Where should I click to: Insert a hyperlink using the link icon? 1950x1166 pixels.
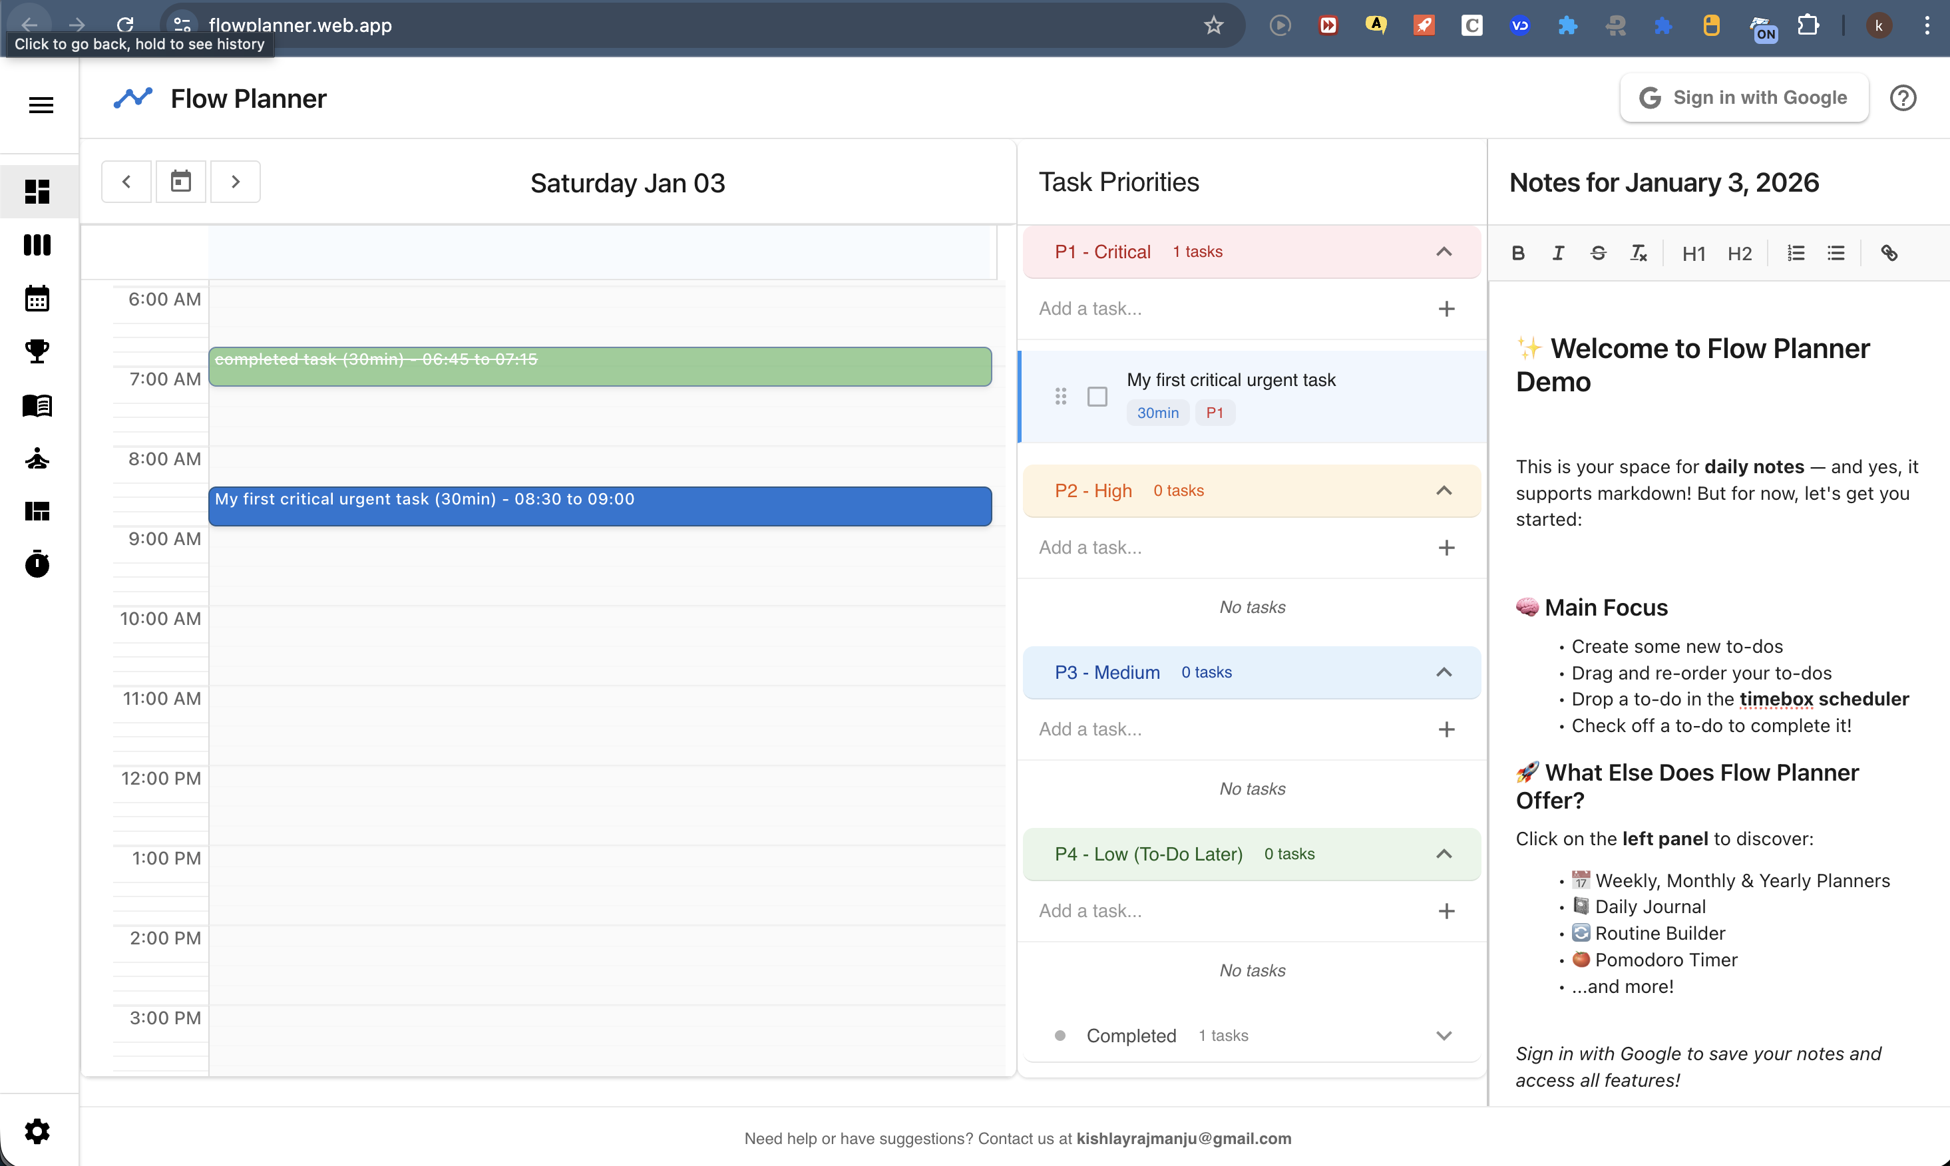[x=1889, y=252]
